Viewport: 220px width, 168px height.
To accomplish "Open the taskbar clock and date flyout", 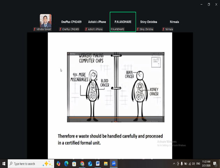I will pyautogui.click(x=207, y=163).
